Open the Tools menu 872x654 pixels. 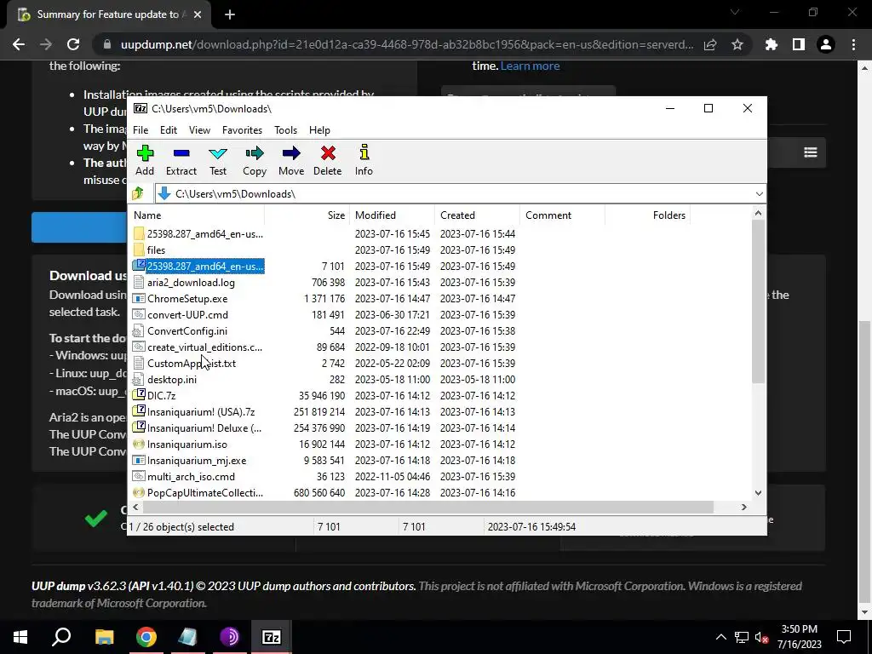tap(286, 130)
